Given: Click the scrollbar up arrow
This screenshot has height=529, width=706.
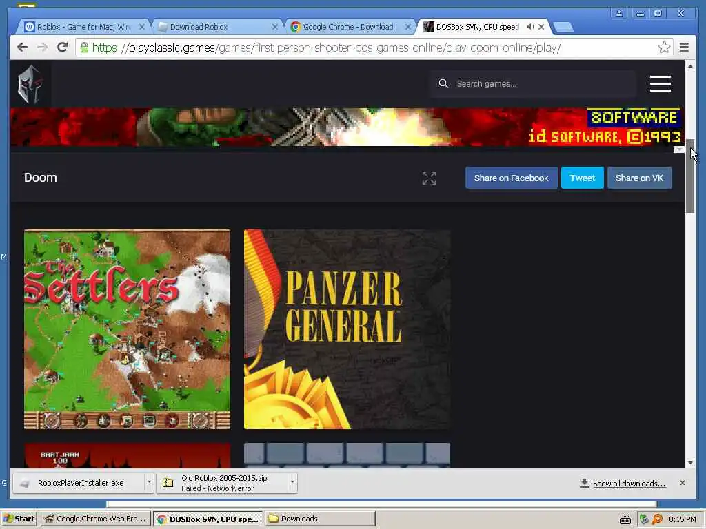Looking at the screenshot, I should coord(689,66).
